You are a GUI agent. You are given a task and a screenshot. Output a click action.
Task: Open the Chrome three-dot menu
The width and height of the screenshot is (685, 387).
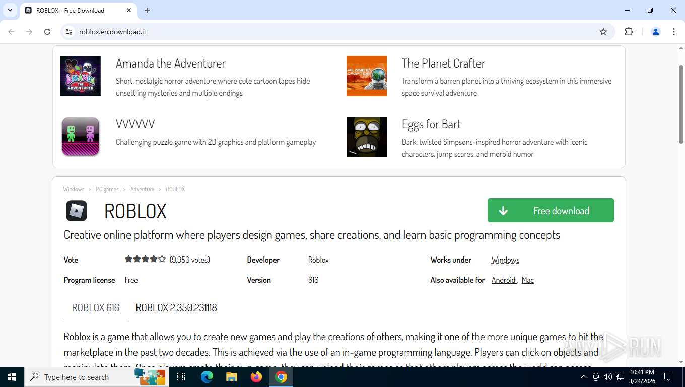674,32
